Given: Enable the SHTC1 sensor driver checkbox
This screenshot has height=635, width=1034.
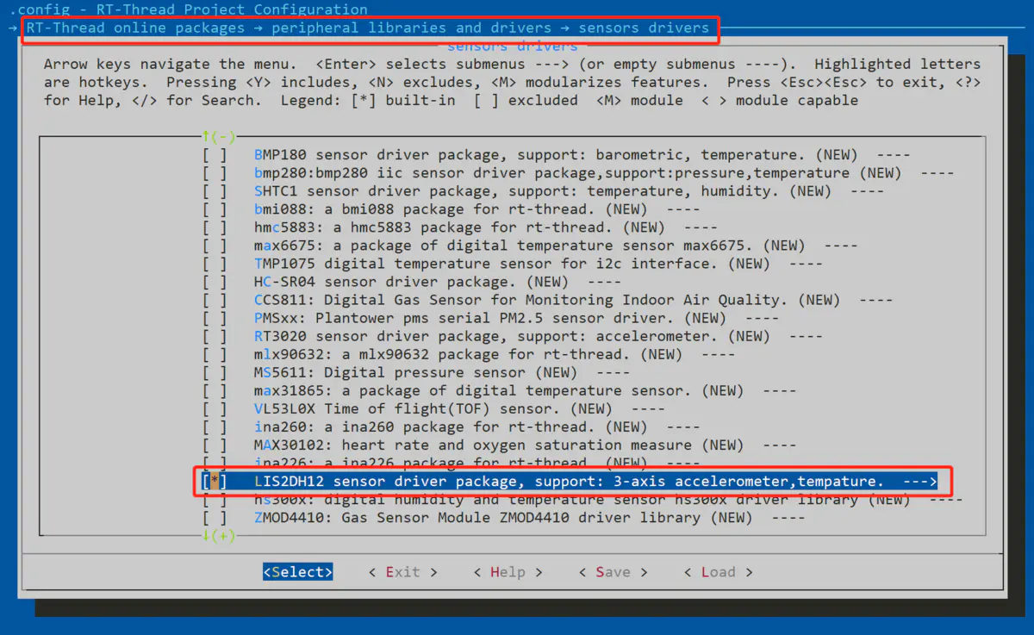Looking at the screenshot, I should pyautogui.click(x=215, y=191).
